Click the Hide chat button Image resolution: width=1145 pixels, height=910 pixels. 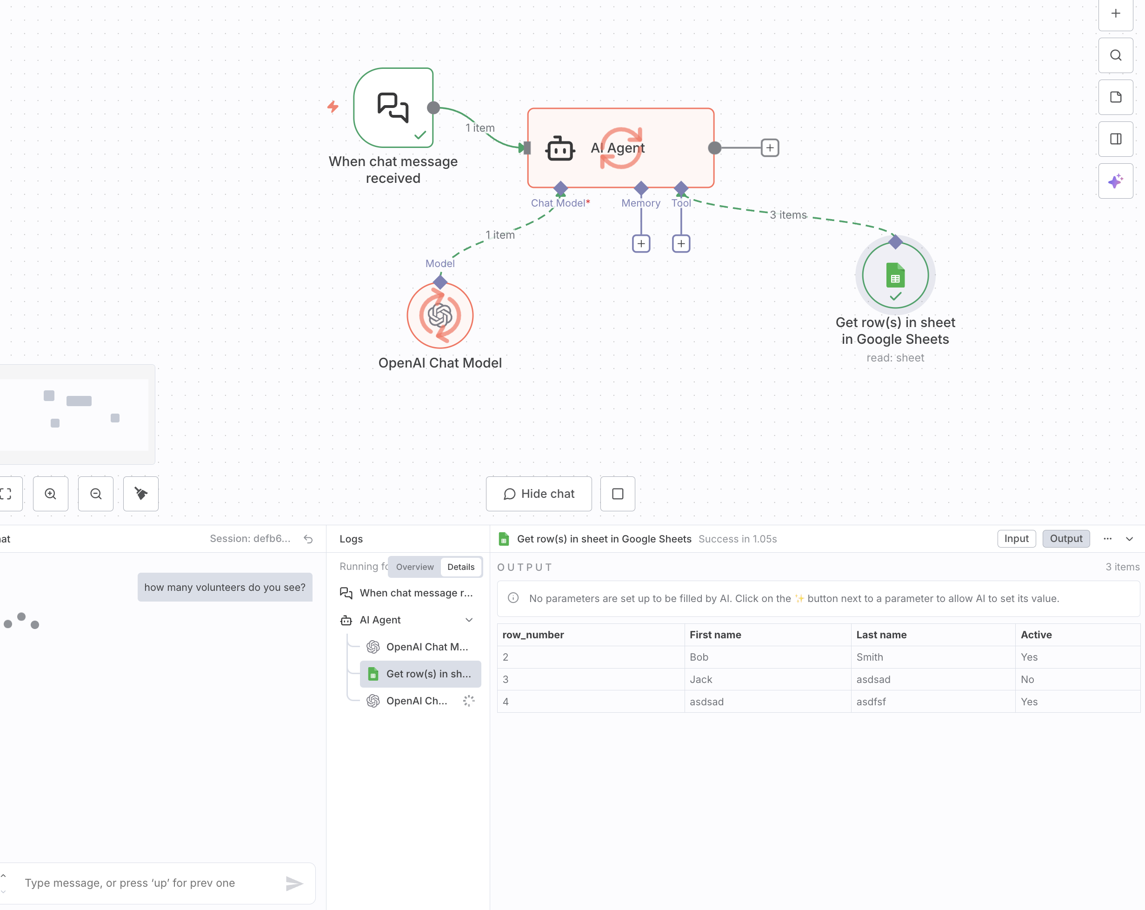click(x=539, y=494)
